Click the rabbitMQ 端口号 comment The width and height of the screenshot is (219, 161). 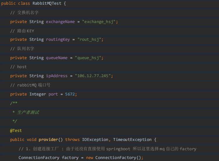[30, 85]
